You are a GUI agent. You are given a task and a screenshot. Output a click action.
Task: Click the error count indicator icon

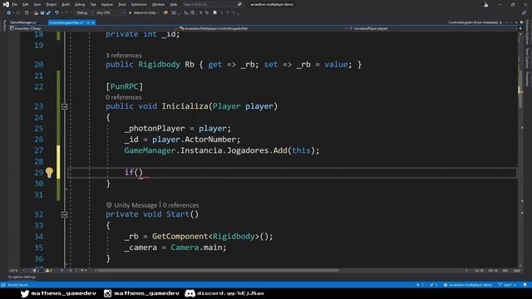pos(36,271)
